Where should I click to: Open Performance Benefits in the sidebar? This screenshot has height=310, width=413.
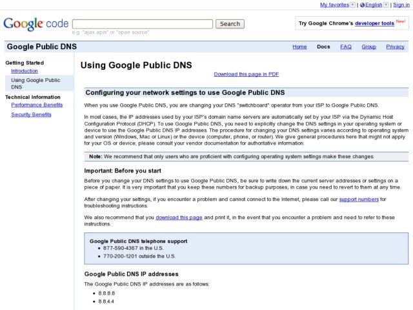[x=37, y=105]
